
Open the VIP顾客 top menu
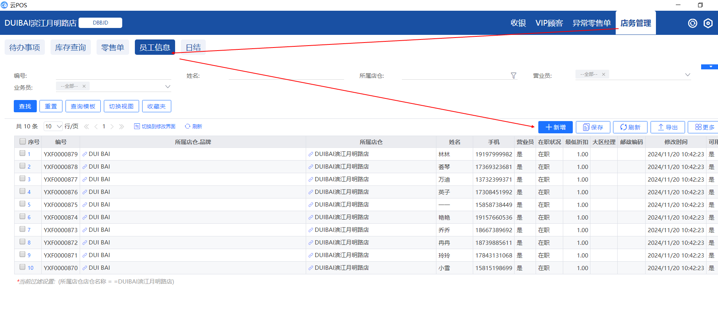tap(549, 23)
